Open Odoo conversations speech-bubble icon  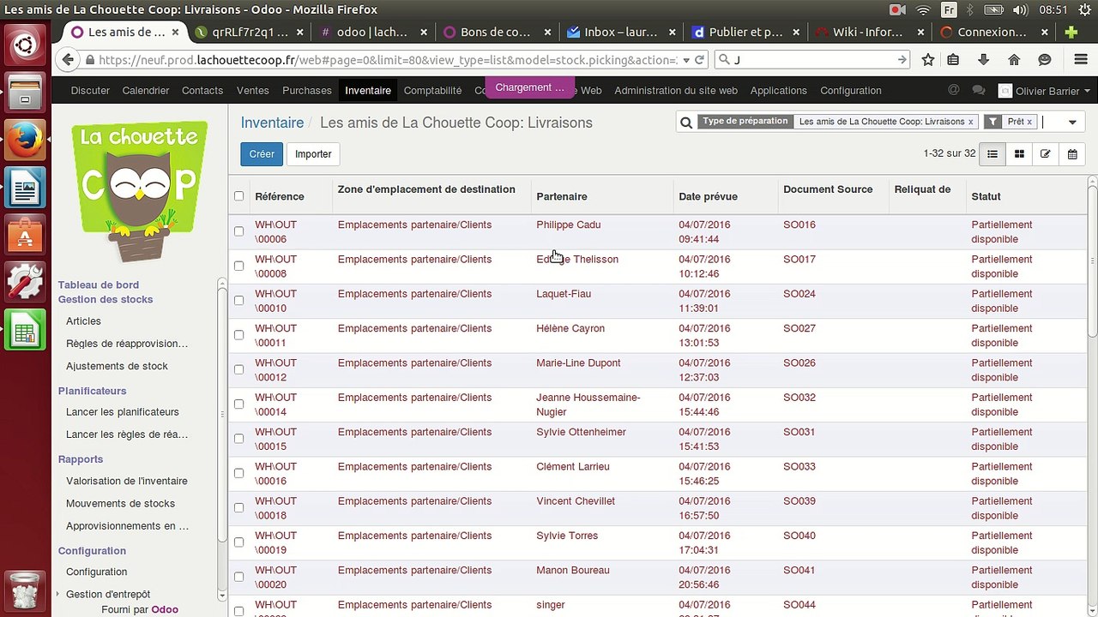click(x=978, y=90)
